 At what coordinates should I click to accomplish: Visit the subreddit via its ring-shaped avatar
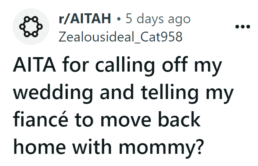[x=31, y=27]
